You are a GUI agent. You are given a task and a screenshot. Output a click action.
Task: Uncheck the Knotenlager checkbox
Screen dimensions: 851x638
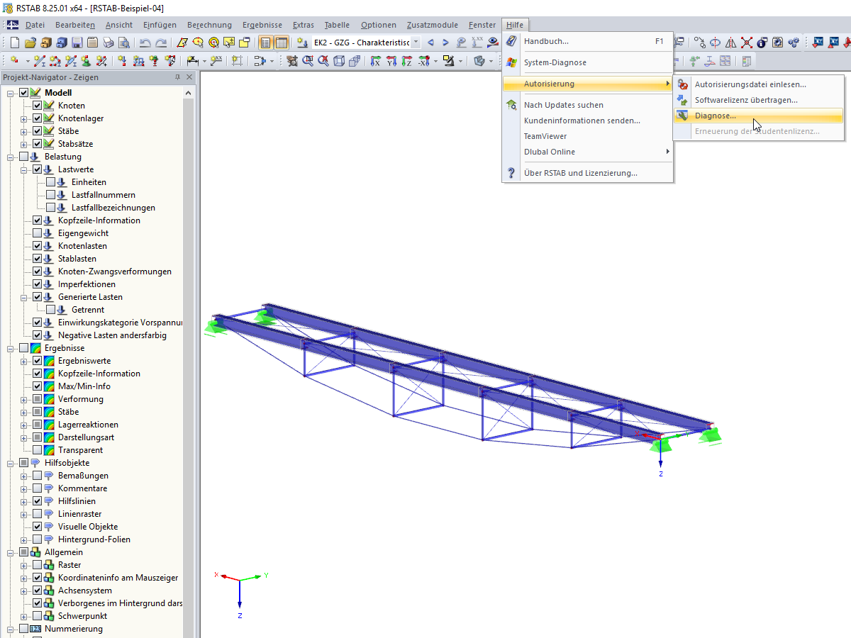[38, 118]
